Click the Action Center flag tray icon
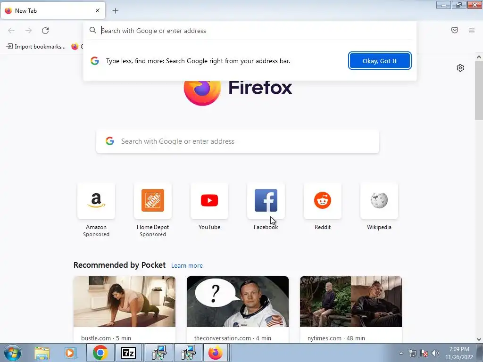Image resolution: width=483 pixels, height=362 pixels. 424,354
